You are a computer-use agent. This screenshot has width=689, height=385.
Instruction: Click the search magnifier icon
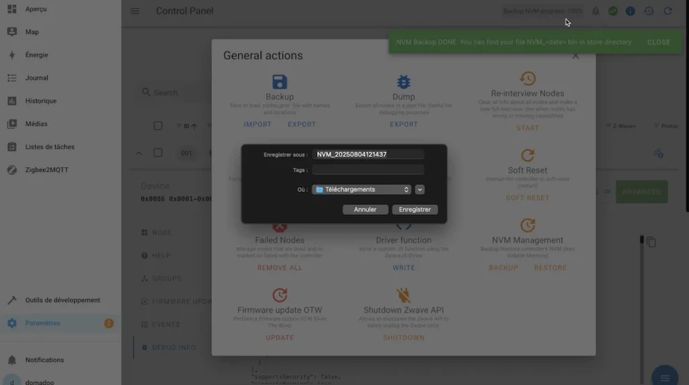click(146, 92)
